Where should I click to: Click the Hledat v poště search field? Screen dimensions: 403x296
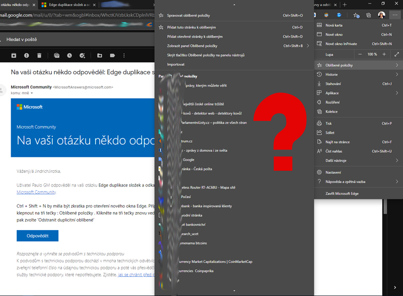(77, 40)
